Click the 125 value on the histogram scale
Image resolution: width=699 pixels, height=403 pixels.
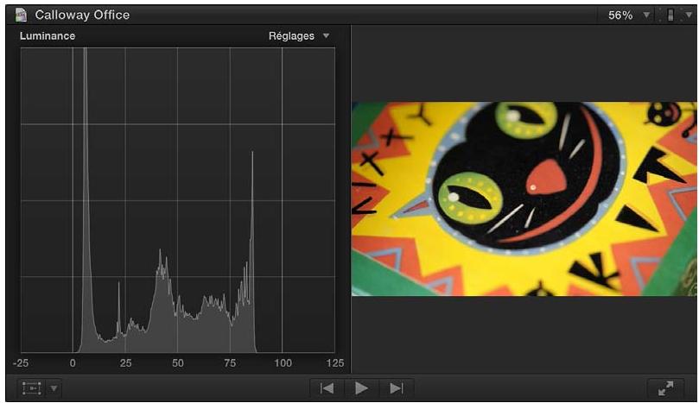(334, 363)
